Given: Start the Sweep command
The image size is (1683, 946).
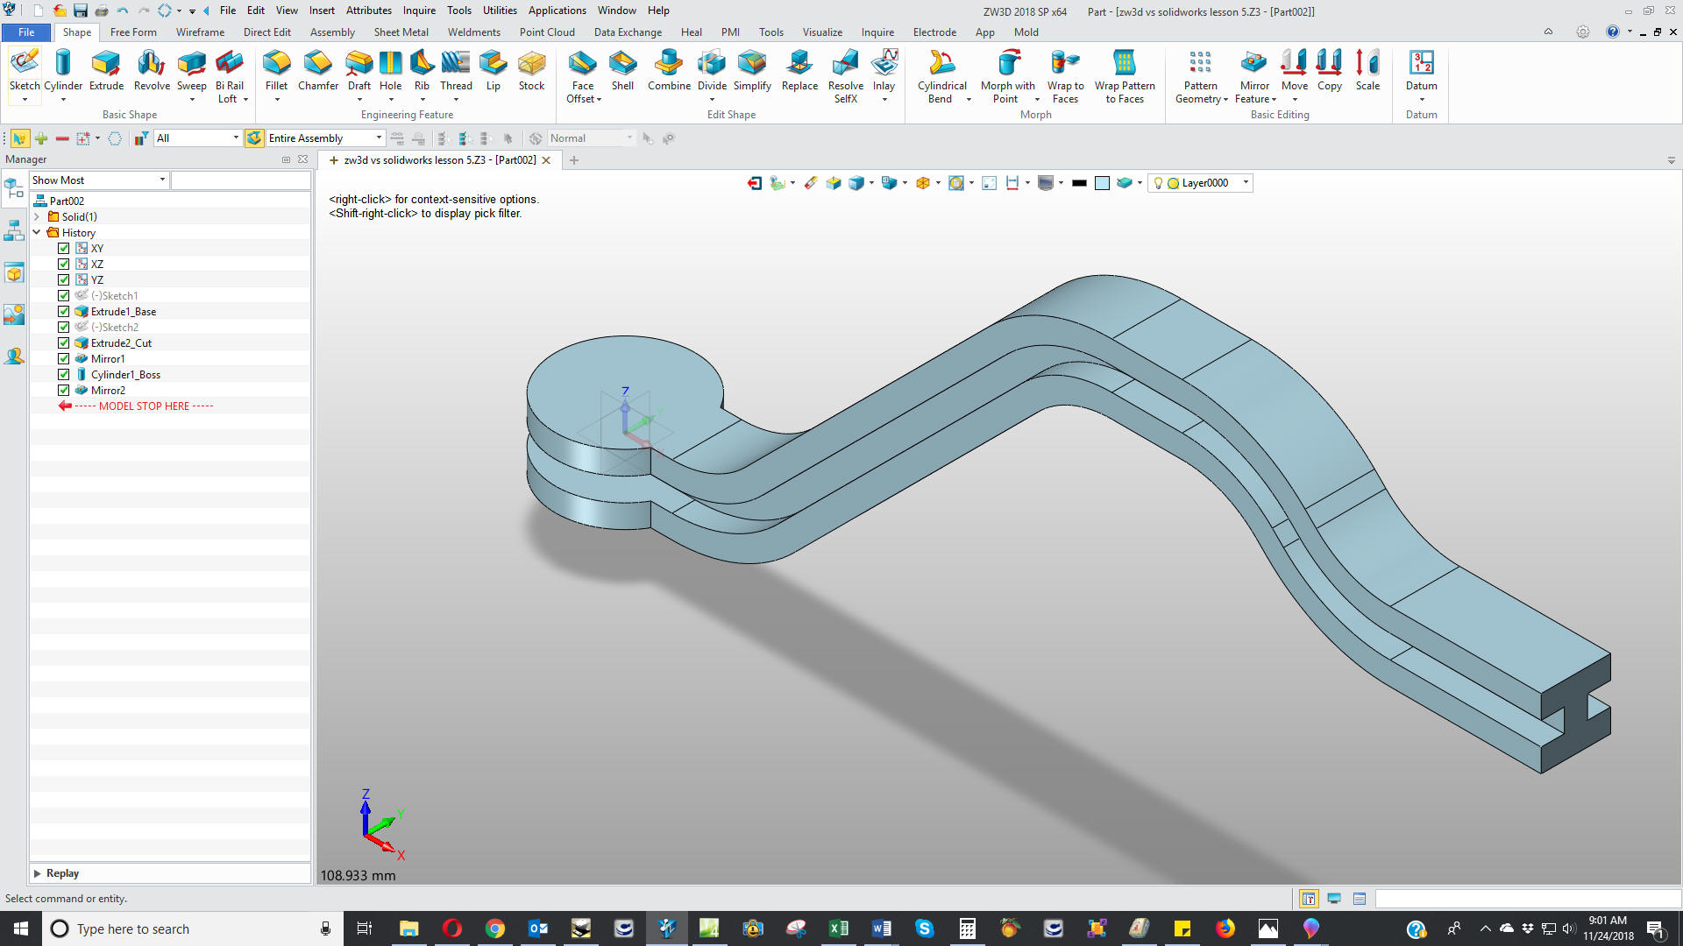Looking at the screenshot, I should tap(191, 70).
